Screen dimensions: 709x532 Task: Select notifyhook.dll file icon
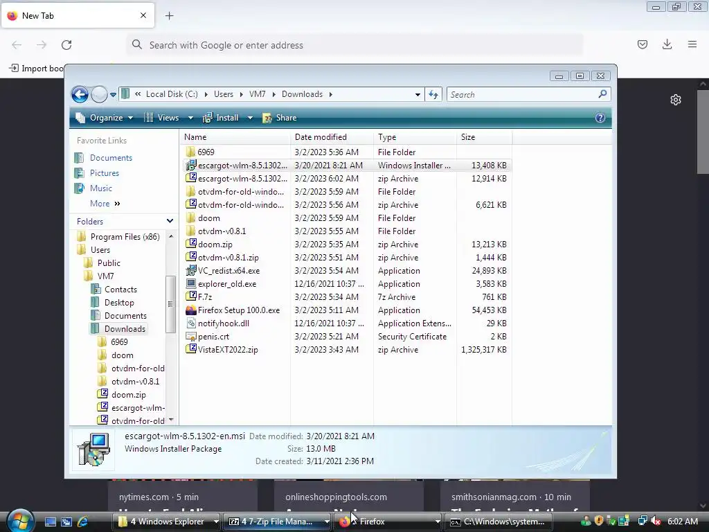(191, 323)
